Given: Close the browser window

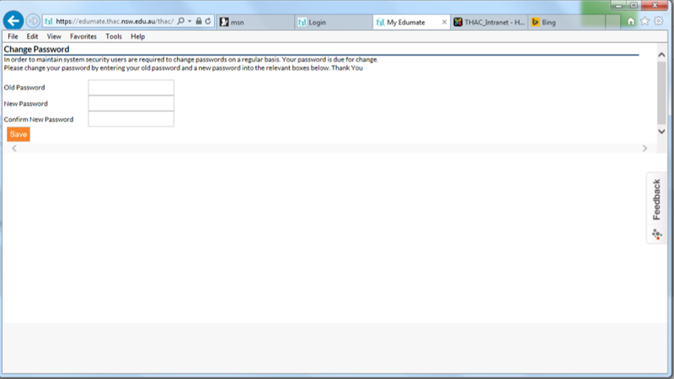Looking at the screenshot, I should [x=655, y=5].
